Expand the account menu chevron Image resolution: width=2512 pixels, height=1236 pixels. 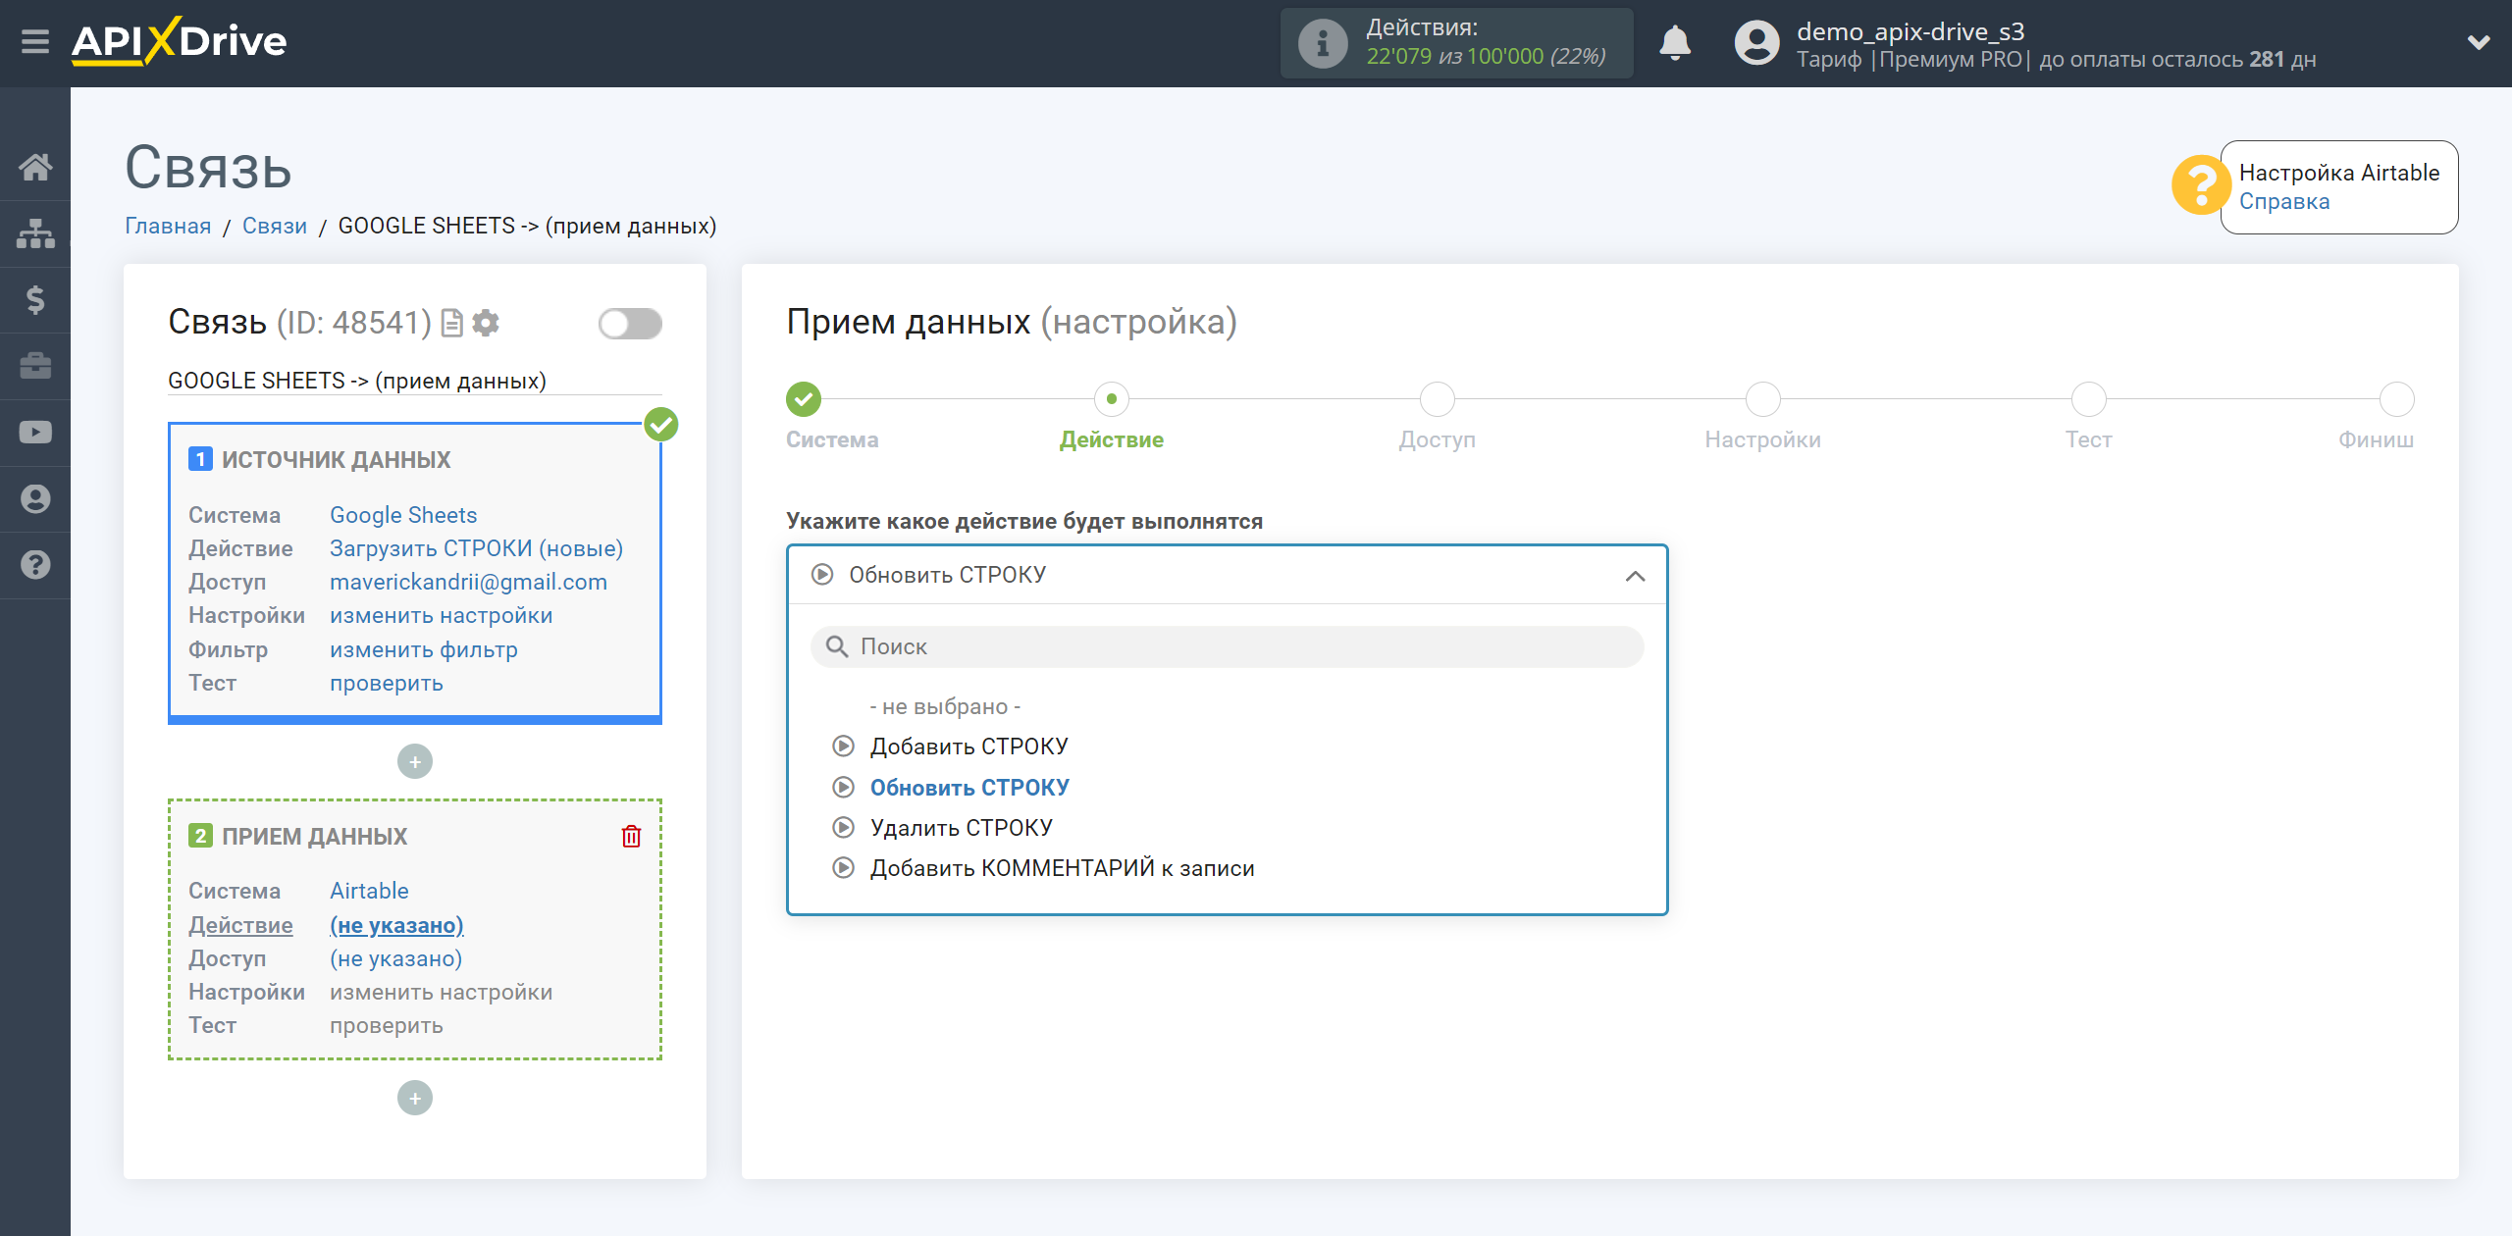2479,42
